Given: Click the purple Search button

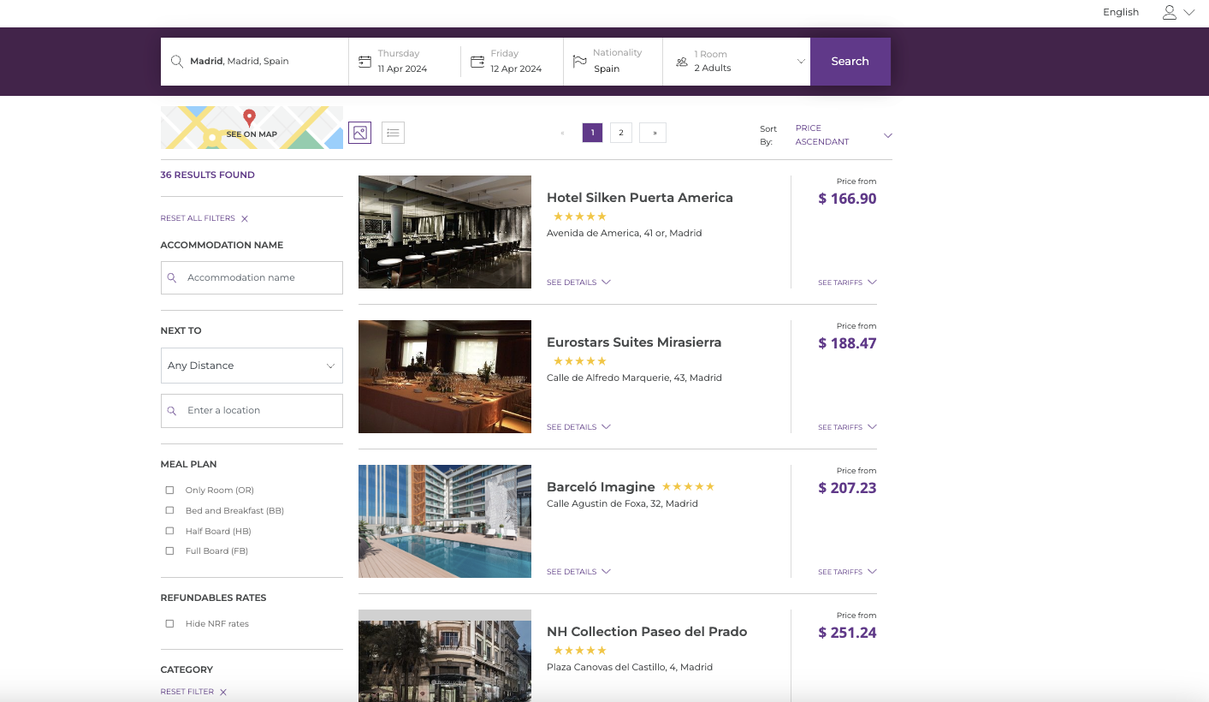Looking at the screenshot, I should (850, 62).
